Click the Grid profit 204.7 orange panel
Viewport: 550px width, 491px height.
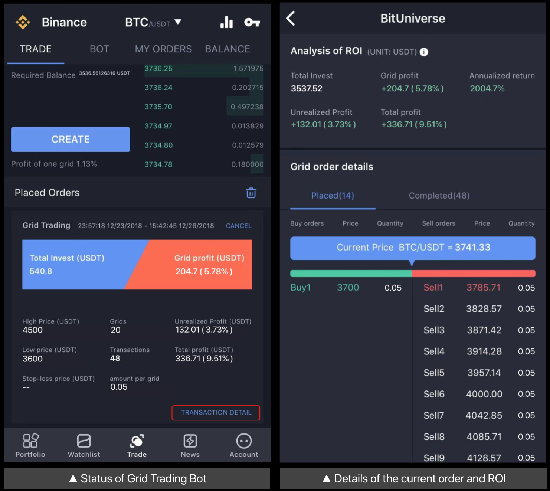(197, 265)
